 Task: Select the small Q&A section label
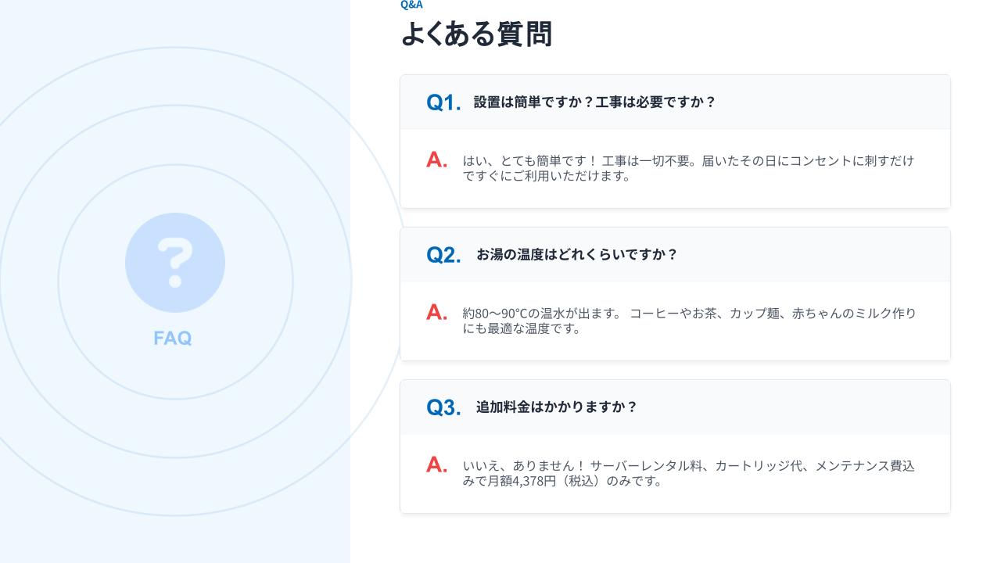click(x=411, y=5)
